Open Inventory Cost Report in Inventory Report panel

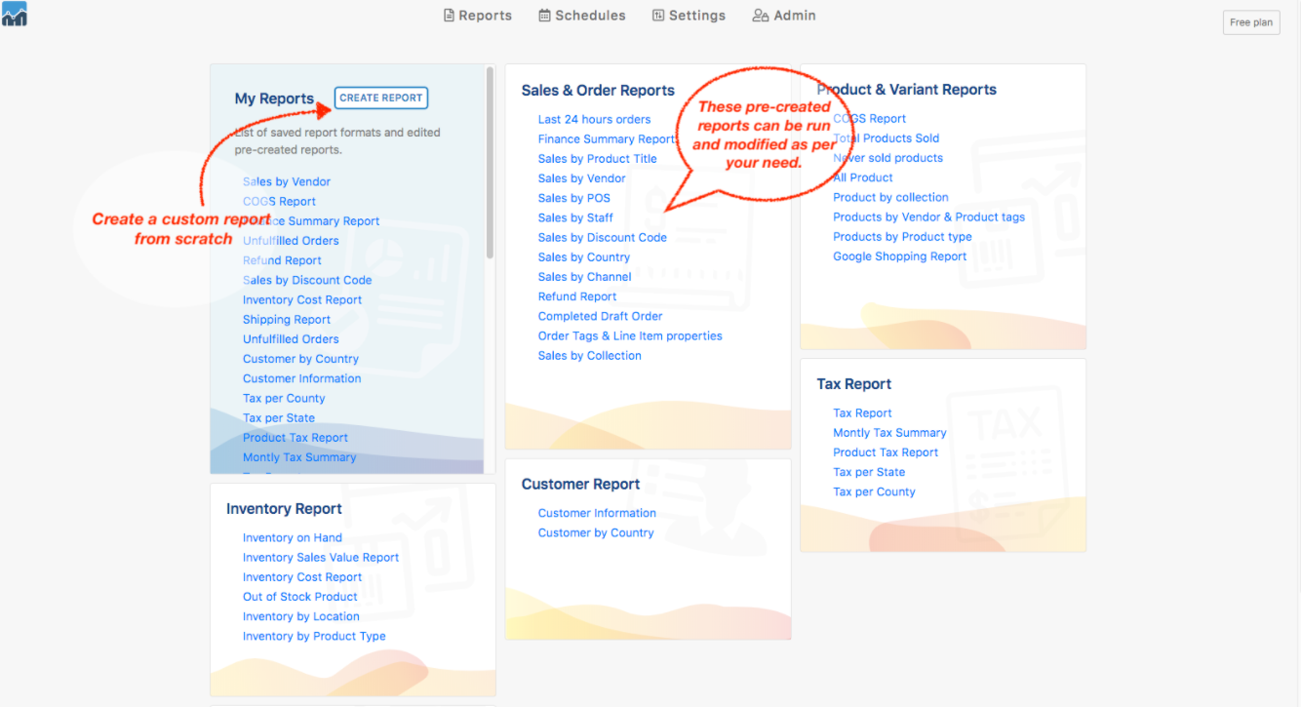302,577
